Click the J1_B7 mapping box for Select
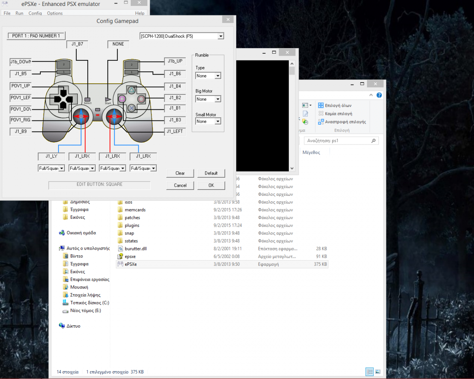The image size is (474, 379). coord(77,44)
